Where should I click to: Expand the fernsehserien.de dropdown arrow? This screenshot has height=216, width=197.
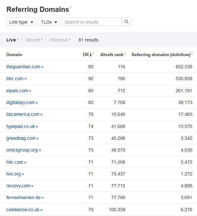coord(43,198)
